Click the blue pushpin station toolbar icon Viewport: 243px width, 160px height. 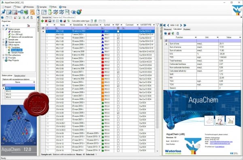pyautogui.click(x=3, y=12)
